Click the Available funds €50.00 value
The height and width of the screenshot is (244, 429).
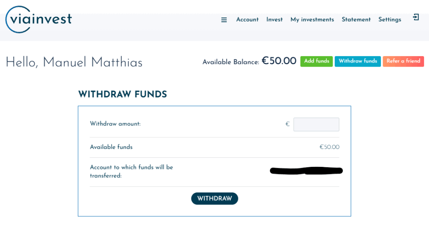click(329, 147)
